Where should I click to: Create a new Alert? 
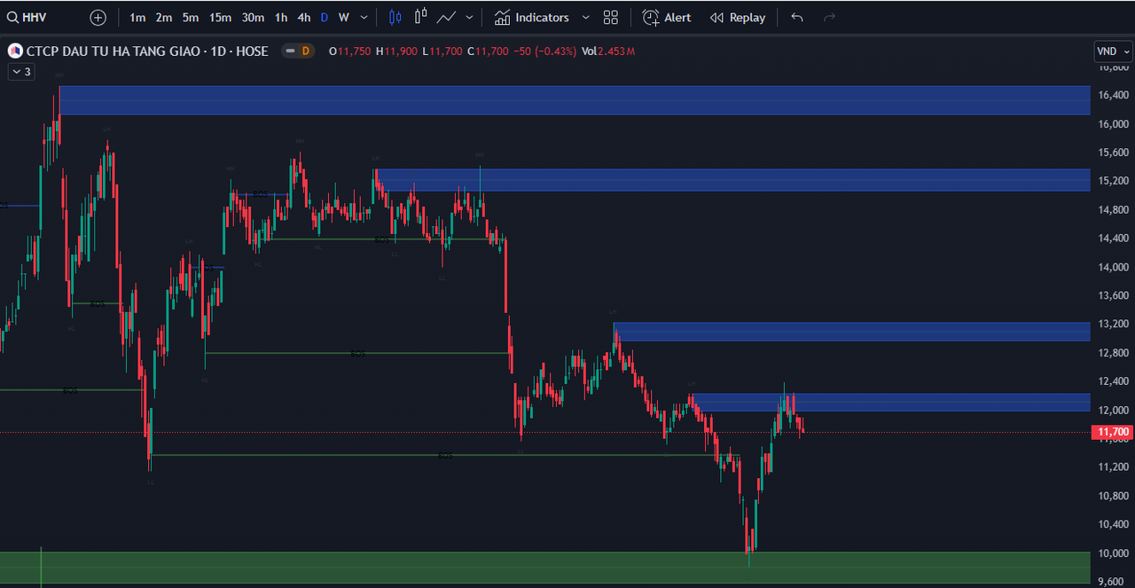coord(667,17)
